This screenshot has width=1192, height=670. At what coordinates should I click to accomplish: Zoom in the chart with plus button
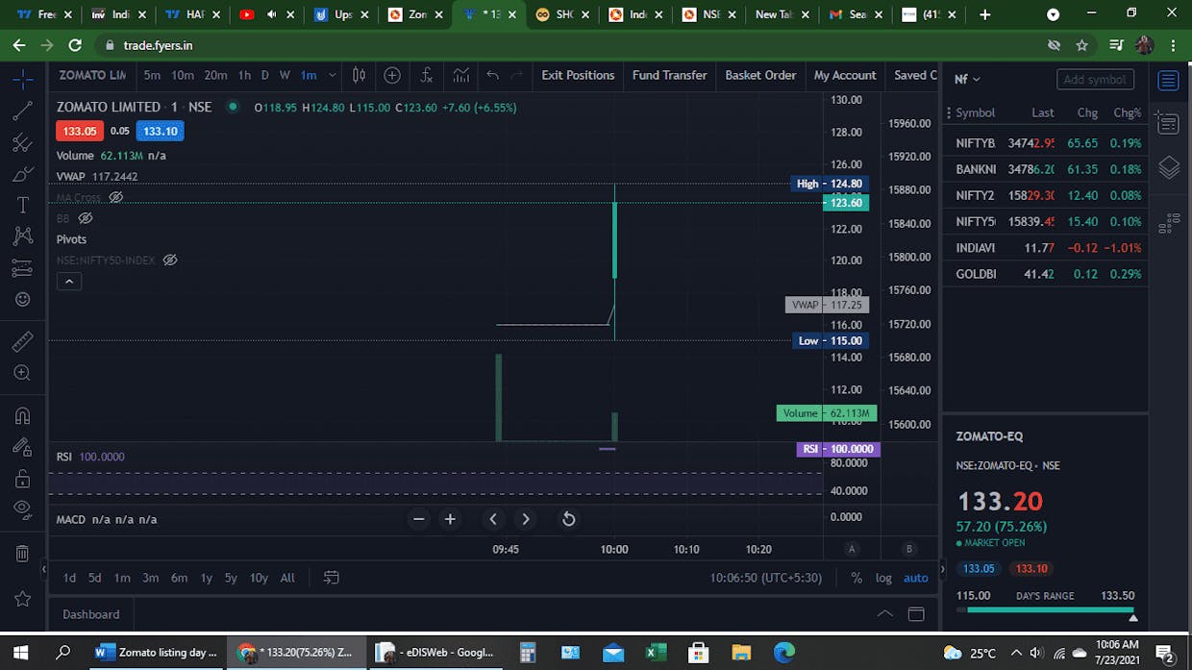450,519
